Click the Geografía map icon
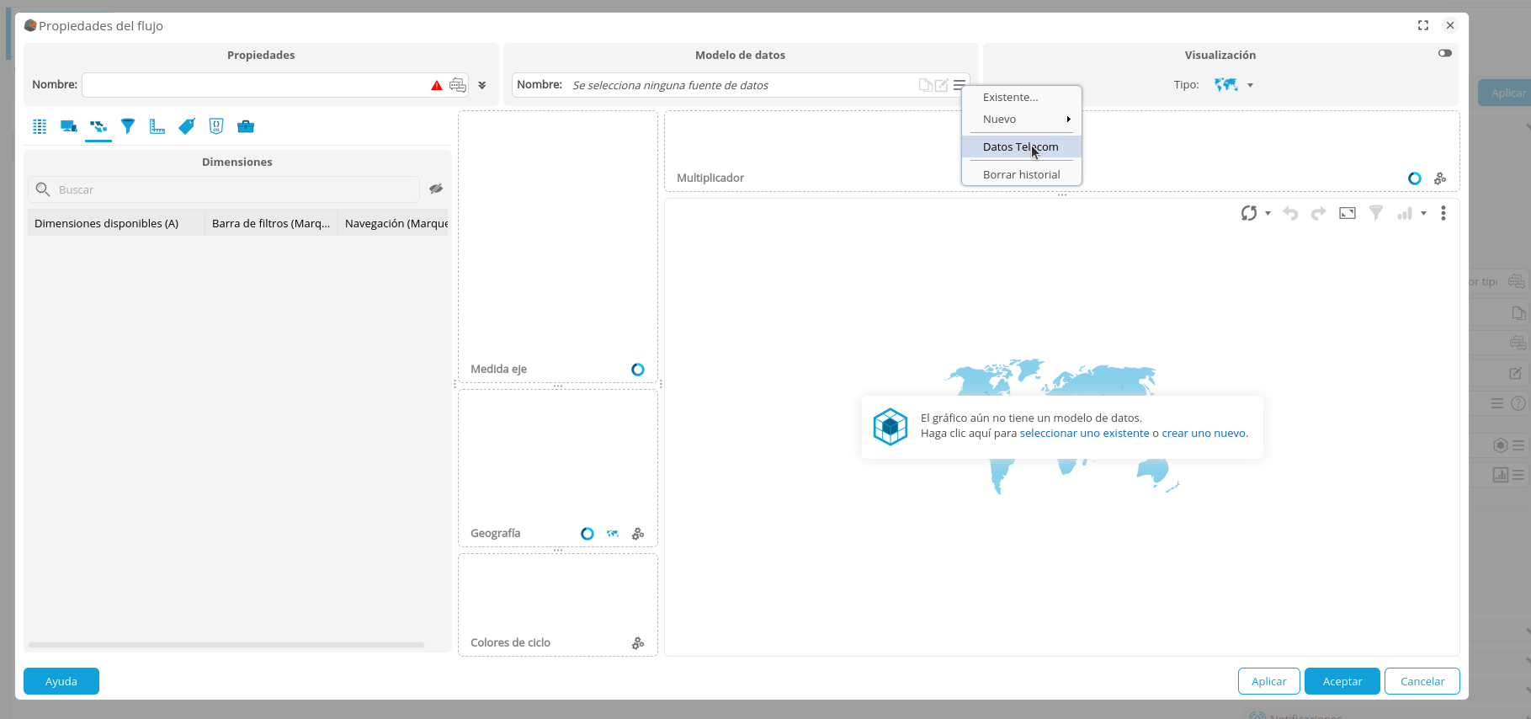1531x719 pixels. click(x=613, y=534)
